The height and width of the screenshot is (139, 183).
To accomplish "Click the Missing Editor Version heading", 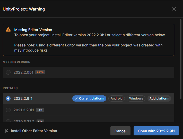I will pyautogui.click(x=33, y=30).
